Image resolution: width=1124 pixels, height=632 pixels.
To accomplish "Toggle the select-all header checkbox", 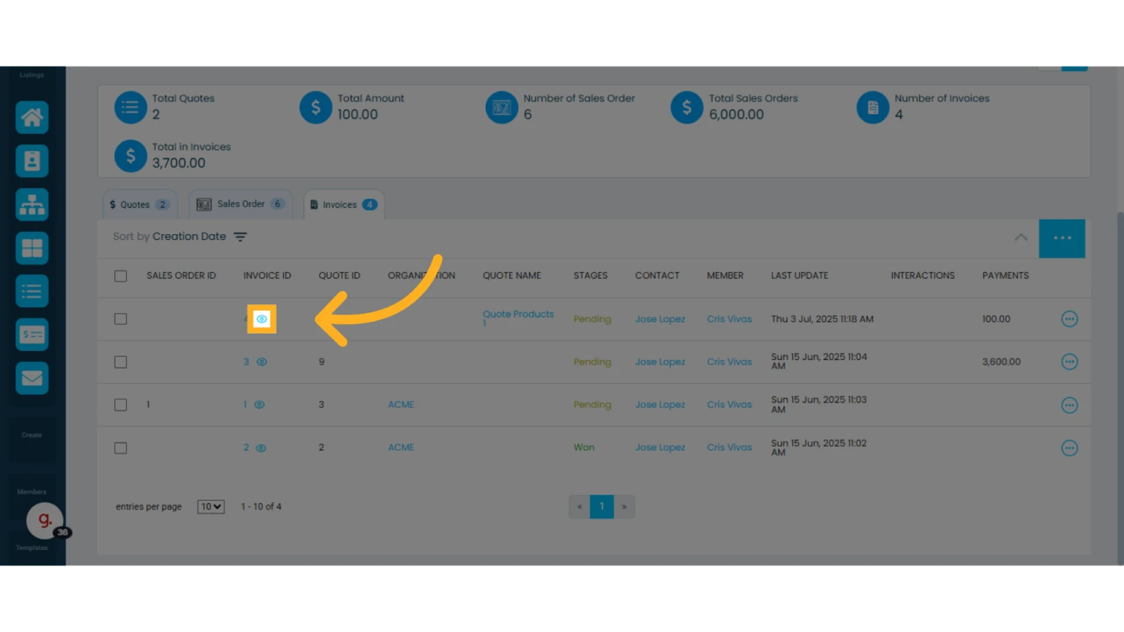I will pyautogui.click(x=121, y=276).
